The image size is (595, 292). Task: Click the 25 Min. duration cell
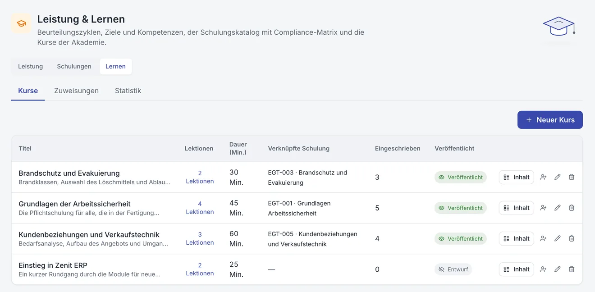click(236, 269)
